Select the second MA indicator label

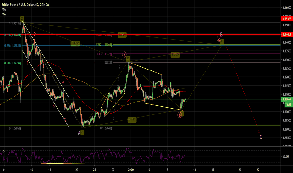click(4, 14)
